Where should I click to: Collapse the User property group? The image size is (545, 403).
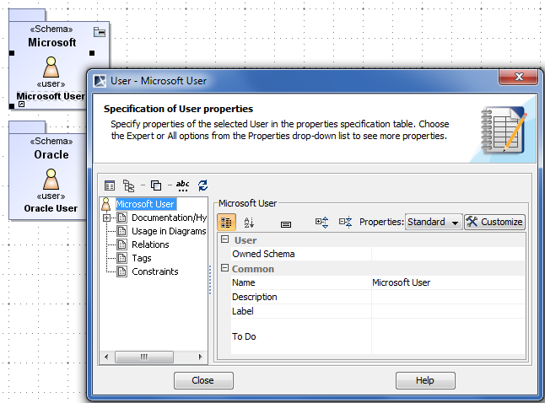pos(225,239)
